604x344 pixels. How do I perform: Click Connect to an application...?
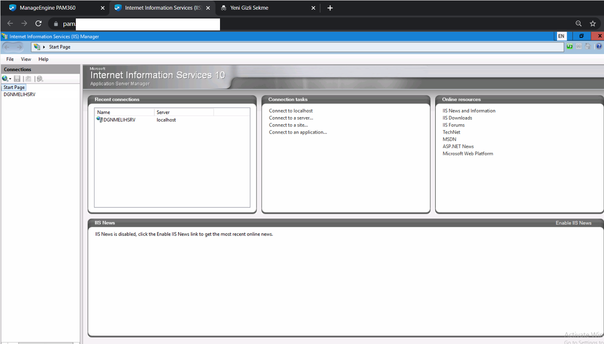click(298, 132)
